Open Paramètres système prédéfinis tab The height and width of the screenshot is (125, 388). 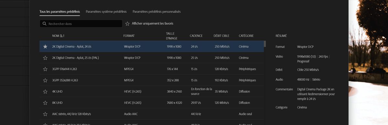click(106, 12)
